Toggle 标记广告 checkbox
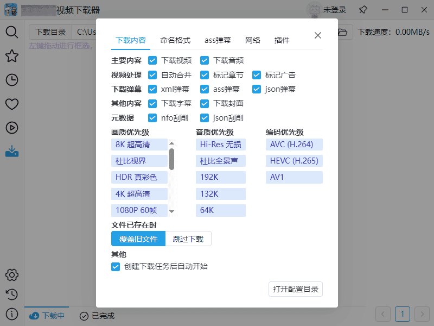The height and width of the screenshot is (326, 434). [x=256, y=75]
